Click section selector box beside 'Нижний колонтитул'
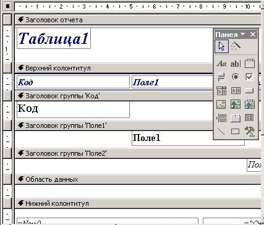Viewport: 264px width, 225px height. 7,203
